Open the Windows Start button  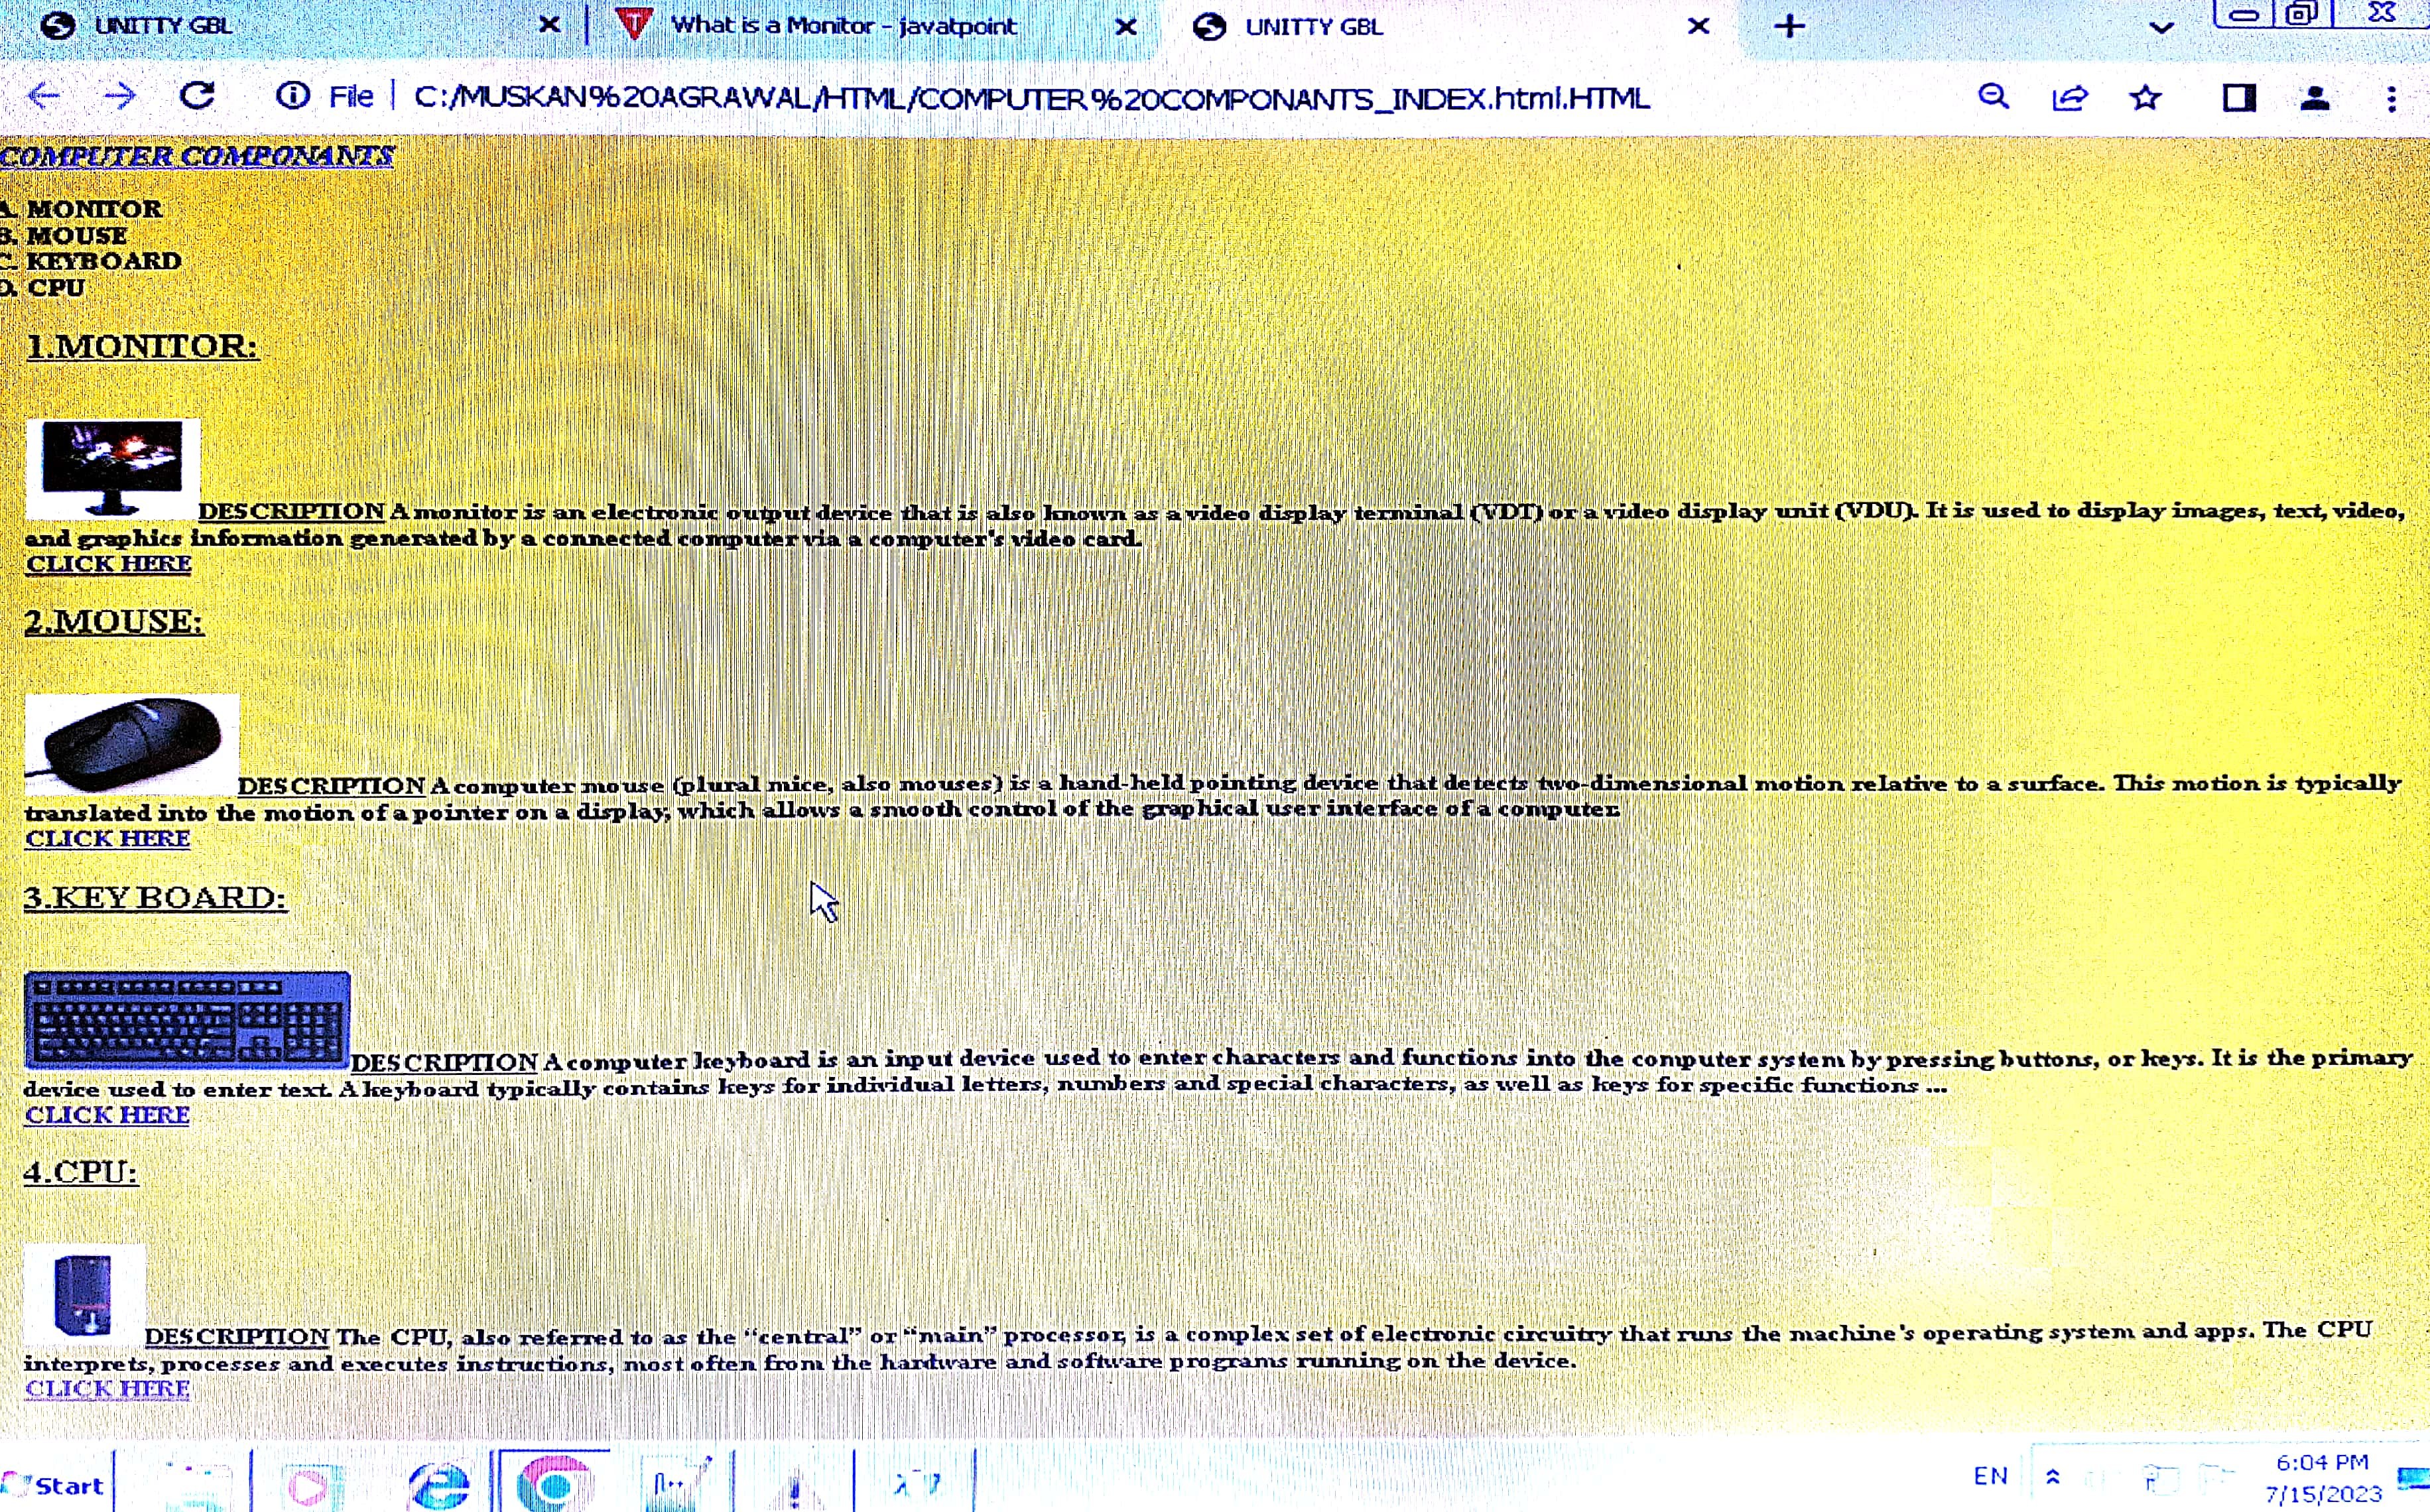tap(56, 1485)
